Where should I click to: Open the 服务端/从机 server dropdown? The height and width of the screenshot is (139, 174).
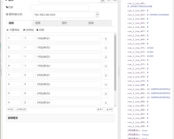tap(64, 15)
